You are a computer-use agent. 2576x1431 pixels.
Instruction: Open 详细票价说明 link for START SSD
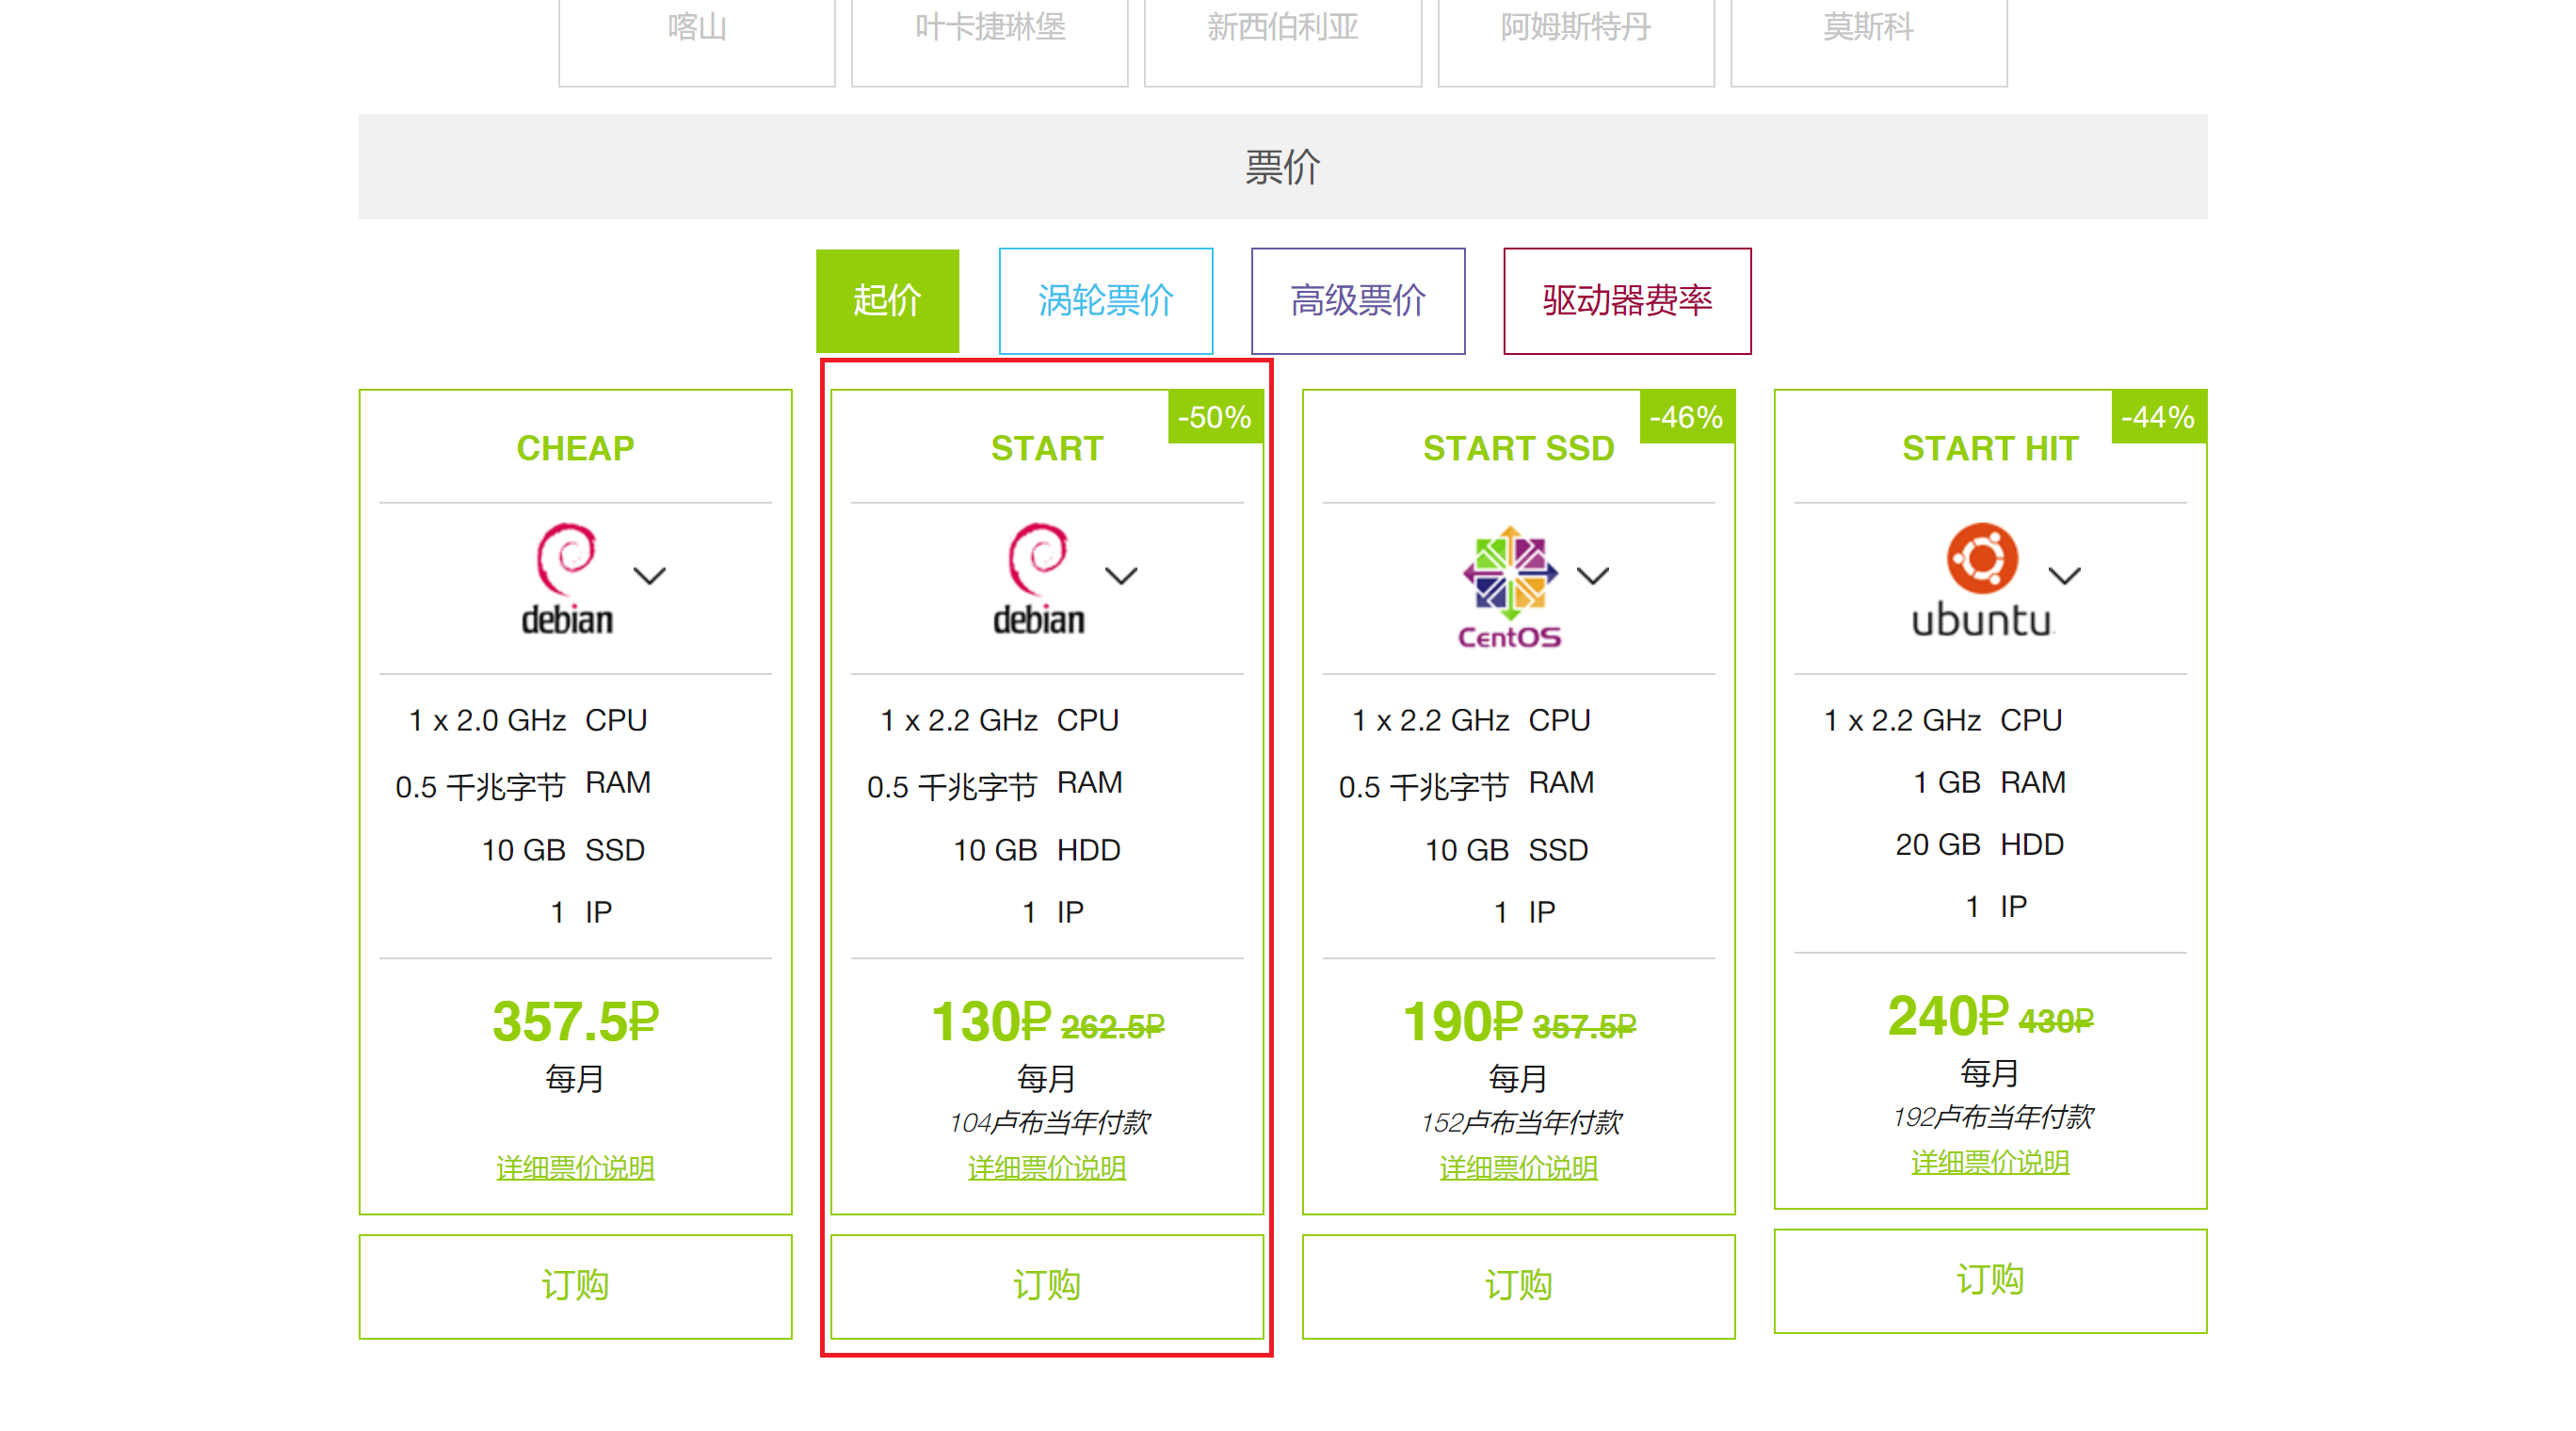click(1518, 1167)
